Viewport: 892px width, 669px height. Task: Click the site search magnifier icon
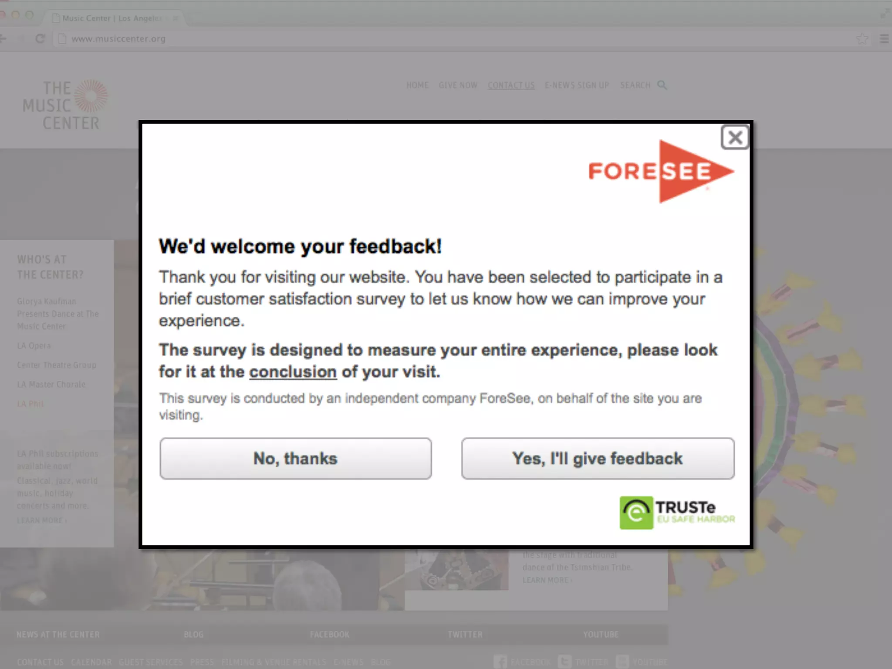coord(662,85)
